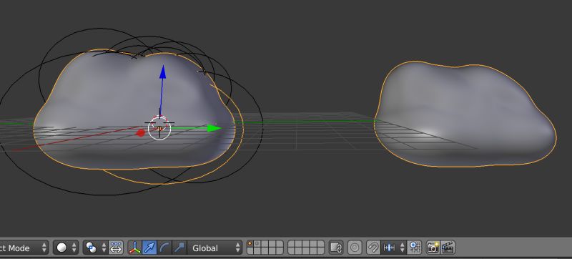572x259 pixels.
Task: Click the green Y-axis manipulator arrow
Action: tap(214, 128)
